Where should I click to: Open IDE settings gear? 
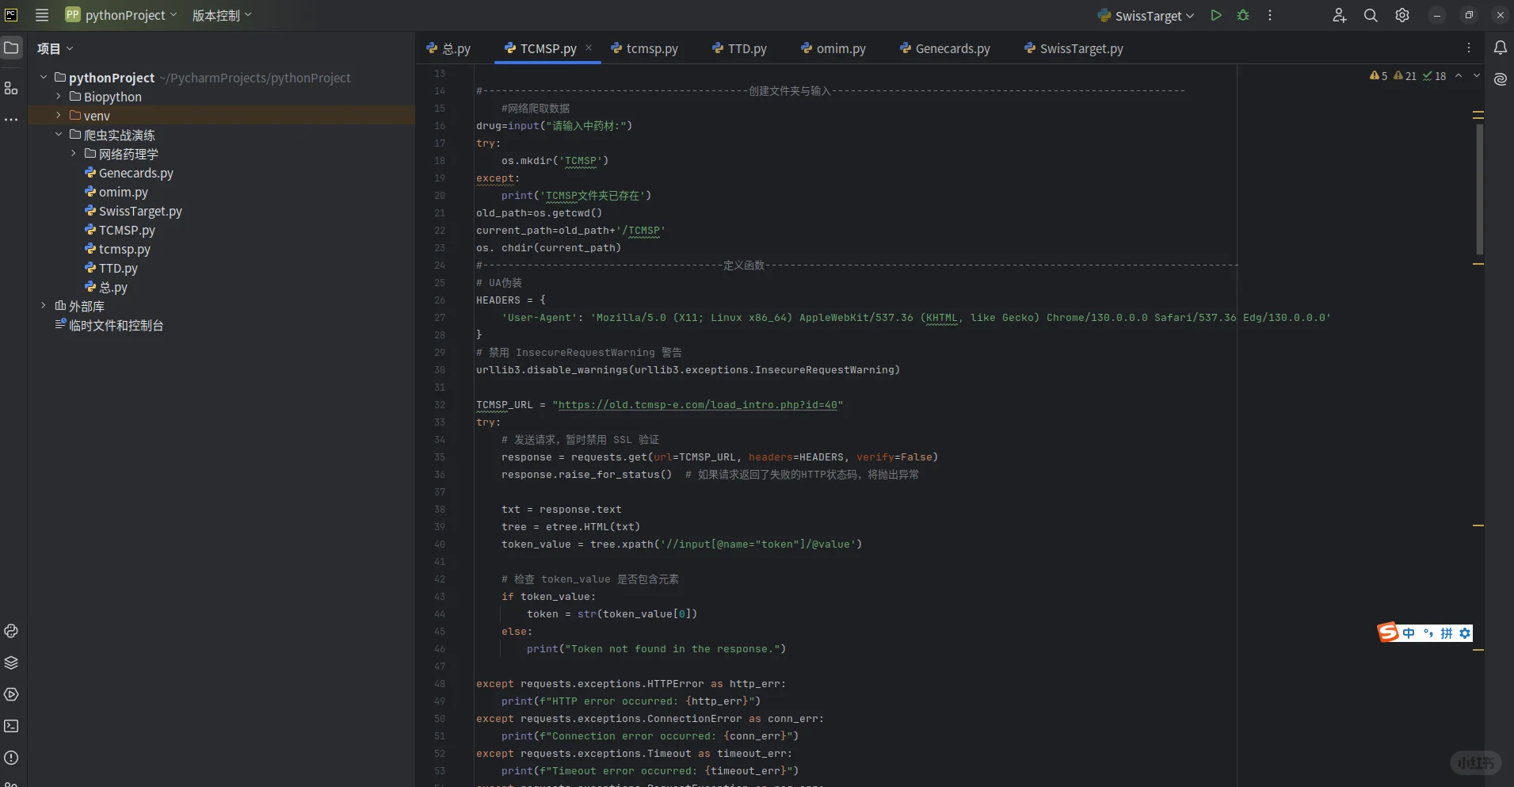(x=1402, y=15)
